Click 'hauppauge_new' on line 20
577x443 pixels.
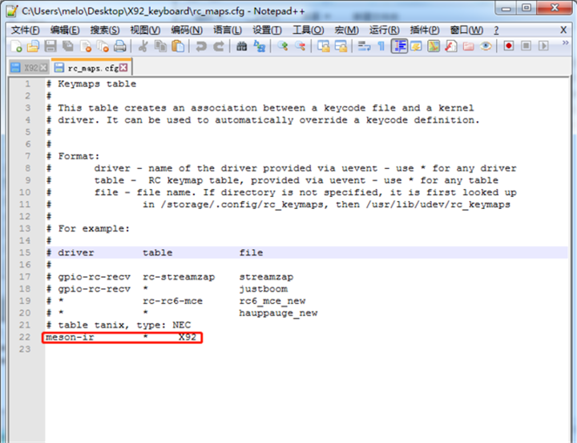click(x=278, y=313)
